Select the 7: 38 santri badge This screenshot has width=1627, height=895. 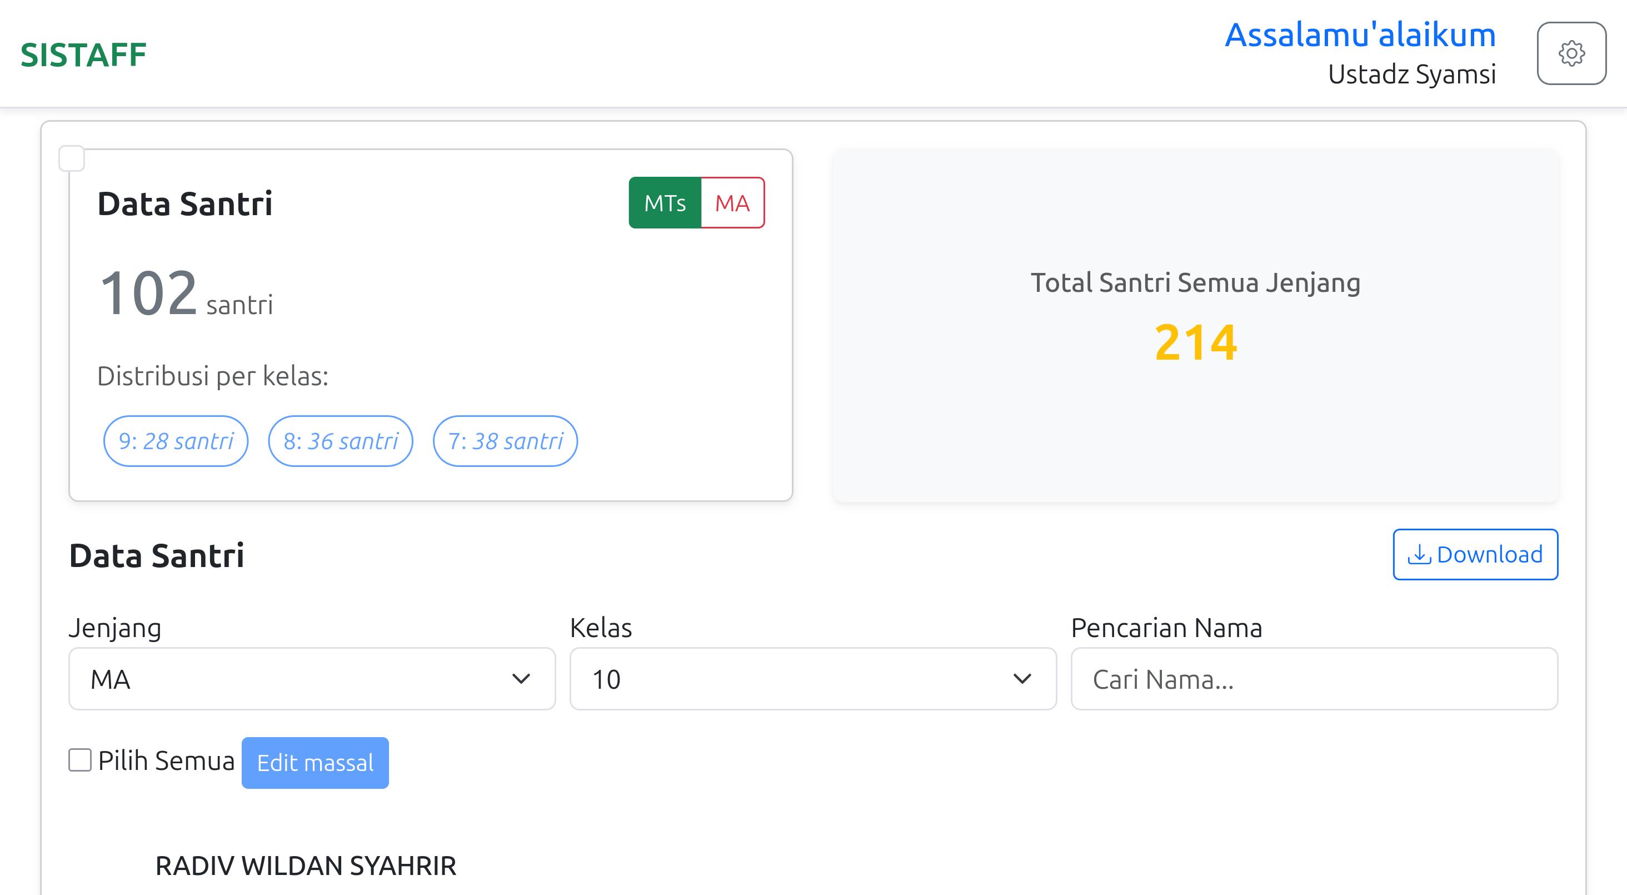(505, 441)
